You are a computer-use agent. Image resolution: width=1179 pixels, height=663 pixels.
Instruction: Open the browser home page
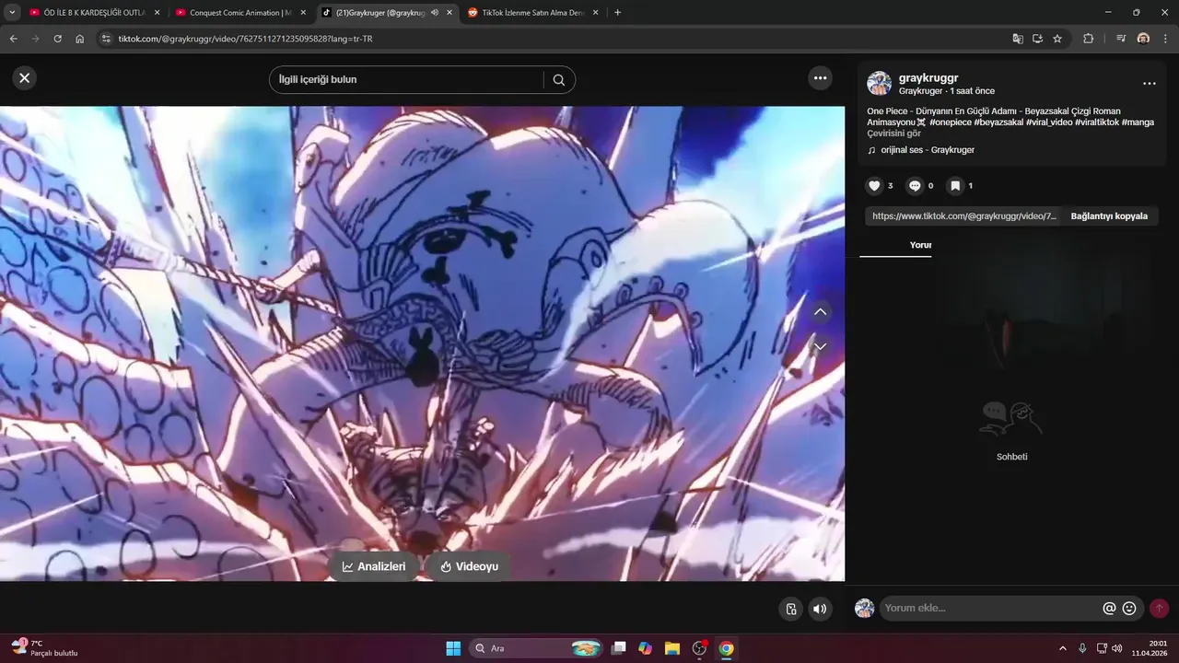click(x=80, y=39)
